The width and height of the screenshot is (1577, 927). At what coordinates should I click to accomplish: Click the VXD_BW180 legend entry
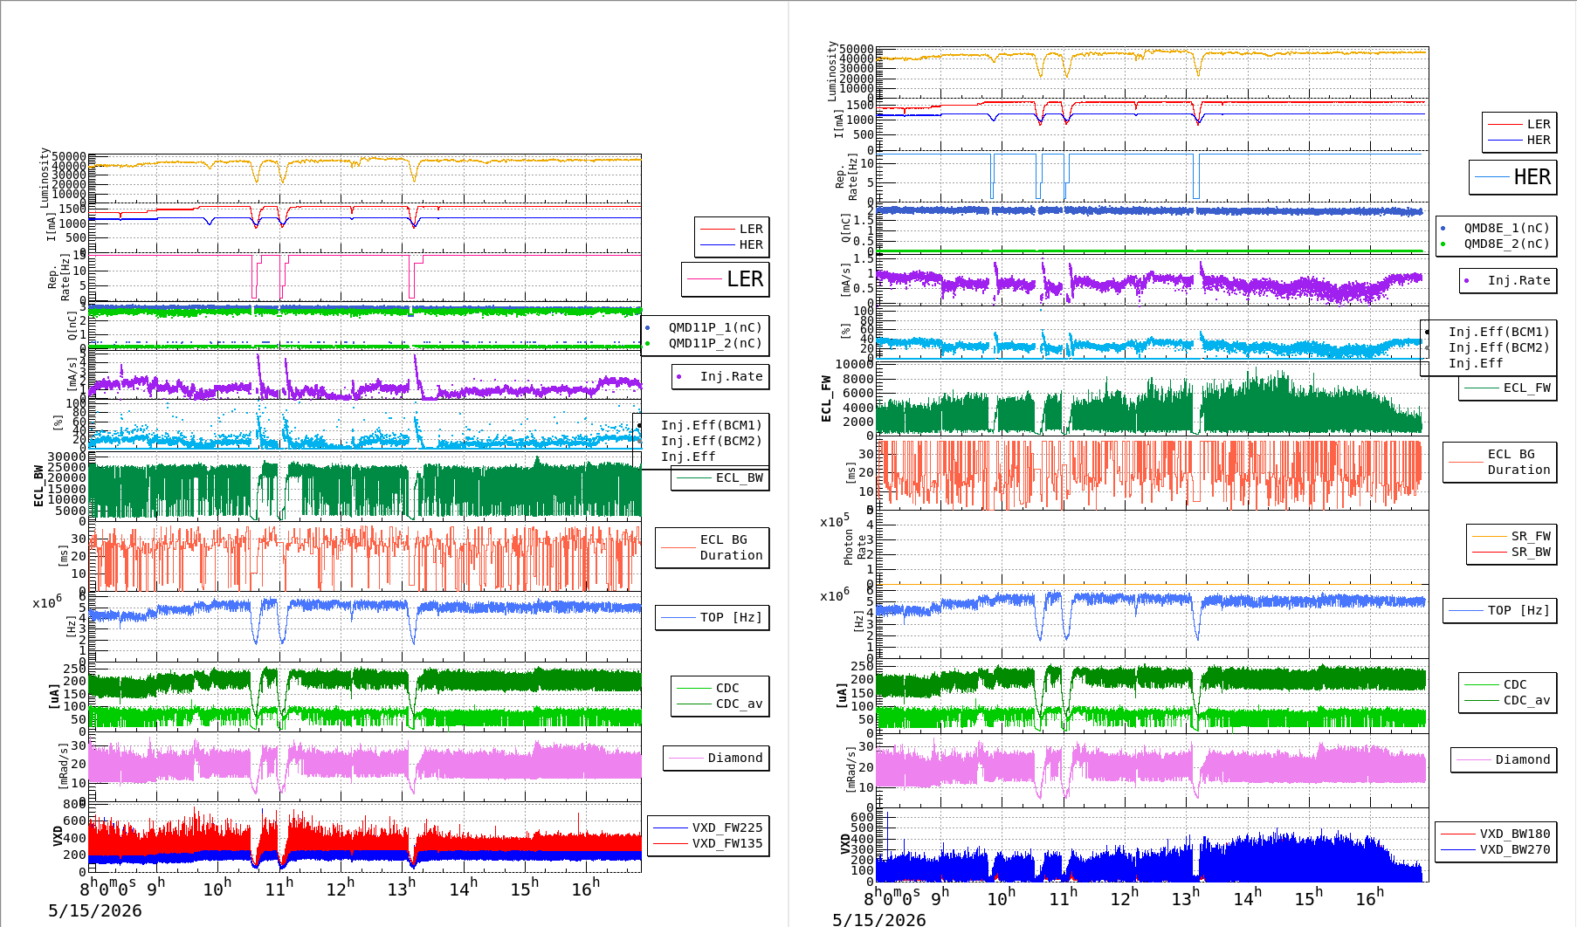pos(1496,834)
